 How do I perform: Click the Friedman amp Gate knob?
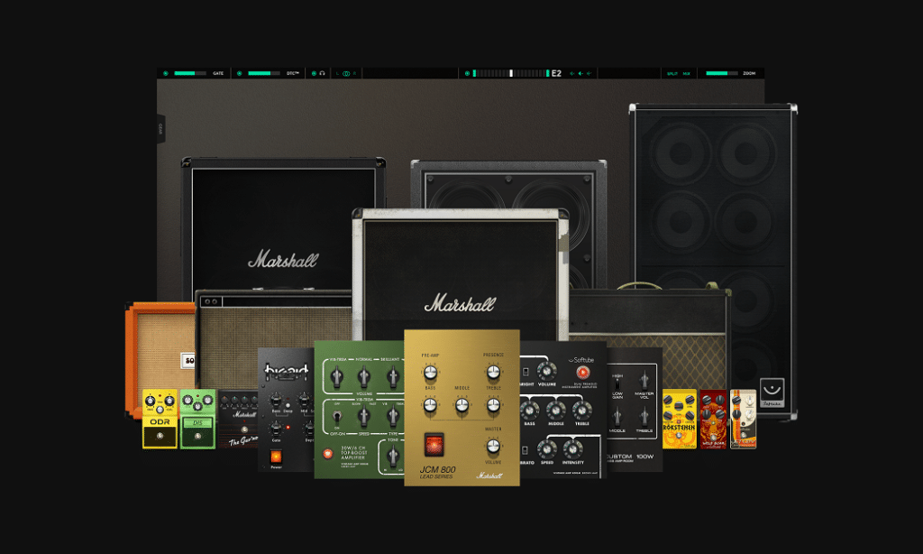coord(276,429)
